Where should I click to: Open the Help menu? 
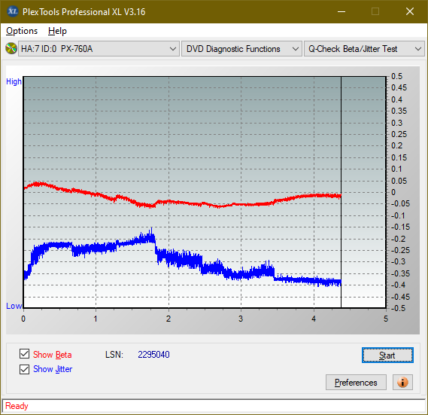pyautogui.click(x=57, y=31)
